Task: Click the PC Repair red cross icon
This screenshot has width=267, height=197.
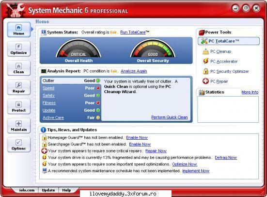Action: tap(205, 81)
